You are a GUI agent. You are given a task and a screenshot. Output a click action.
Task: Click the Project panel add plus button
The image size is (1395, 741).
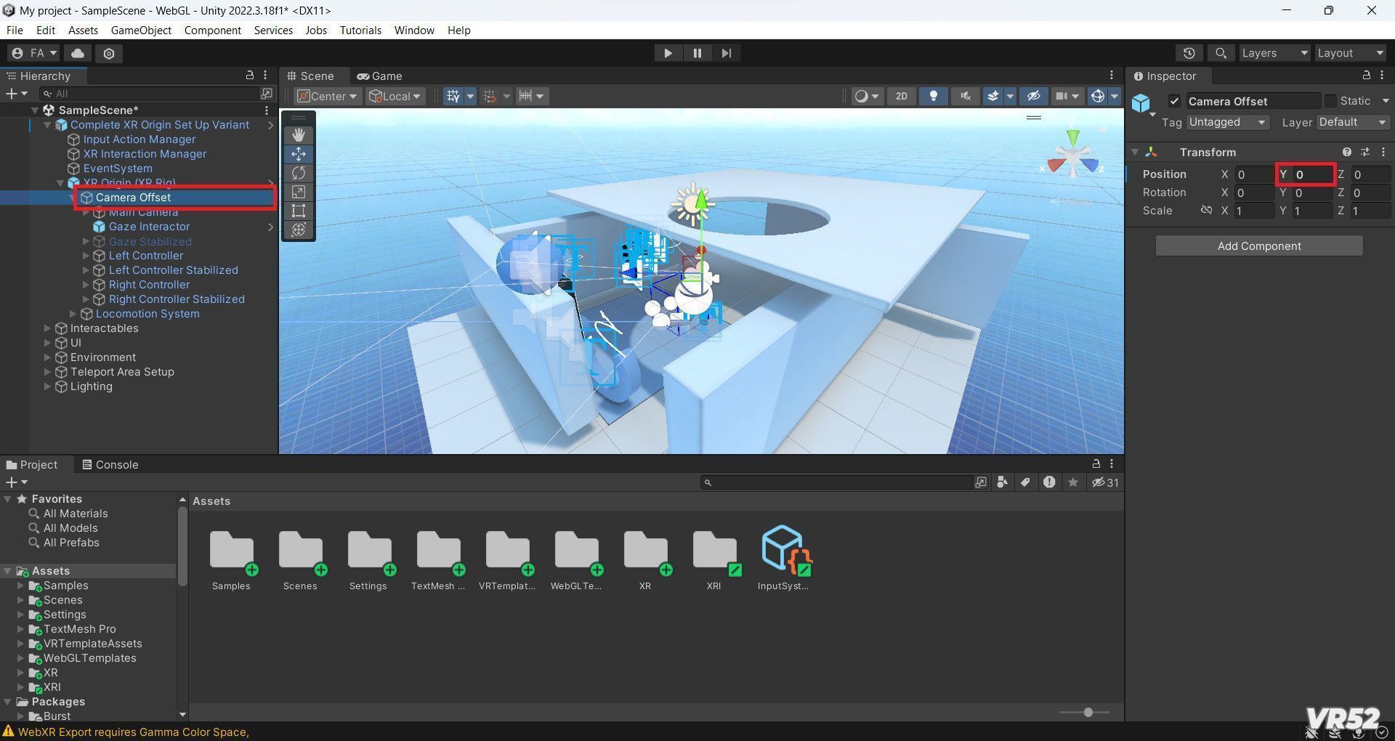(x=12, y=482)
